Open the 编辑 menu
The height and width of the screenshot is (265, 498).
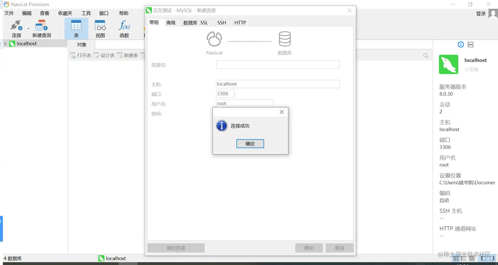(x=27, y=13)
